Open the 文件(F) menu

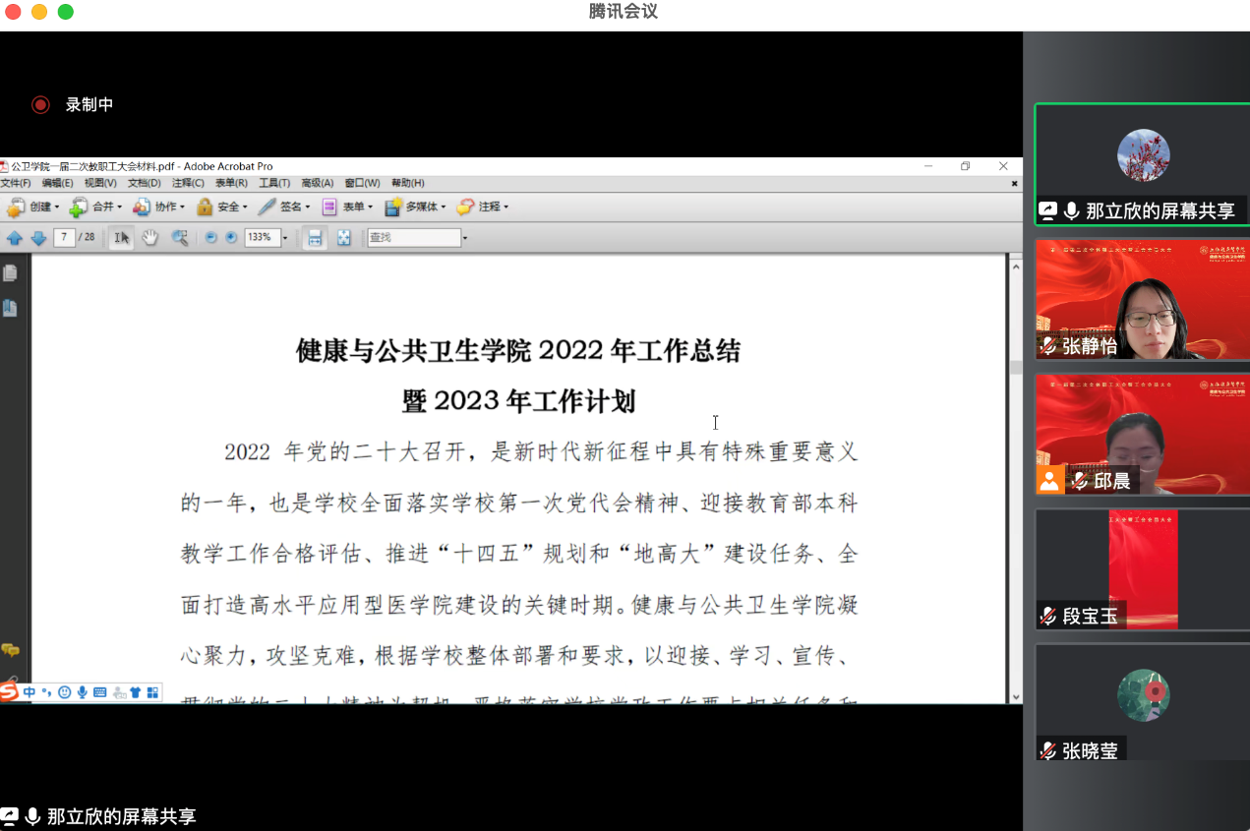(x=15, y=183)
